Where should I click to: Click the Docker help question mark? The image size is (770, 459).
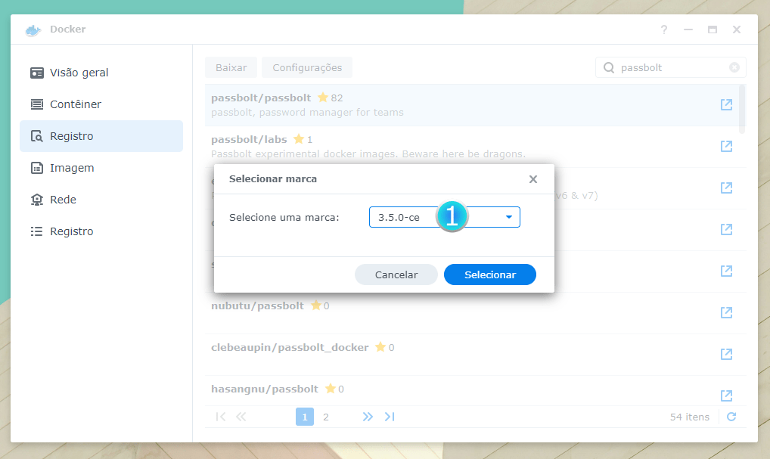[x=664, y=29]
